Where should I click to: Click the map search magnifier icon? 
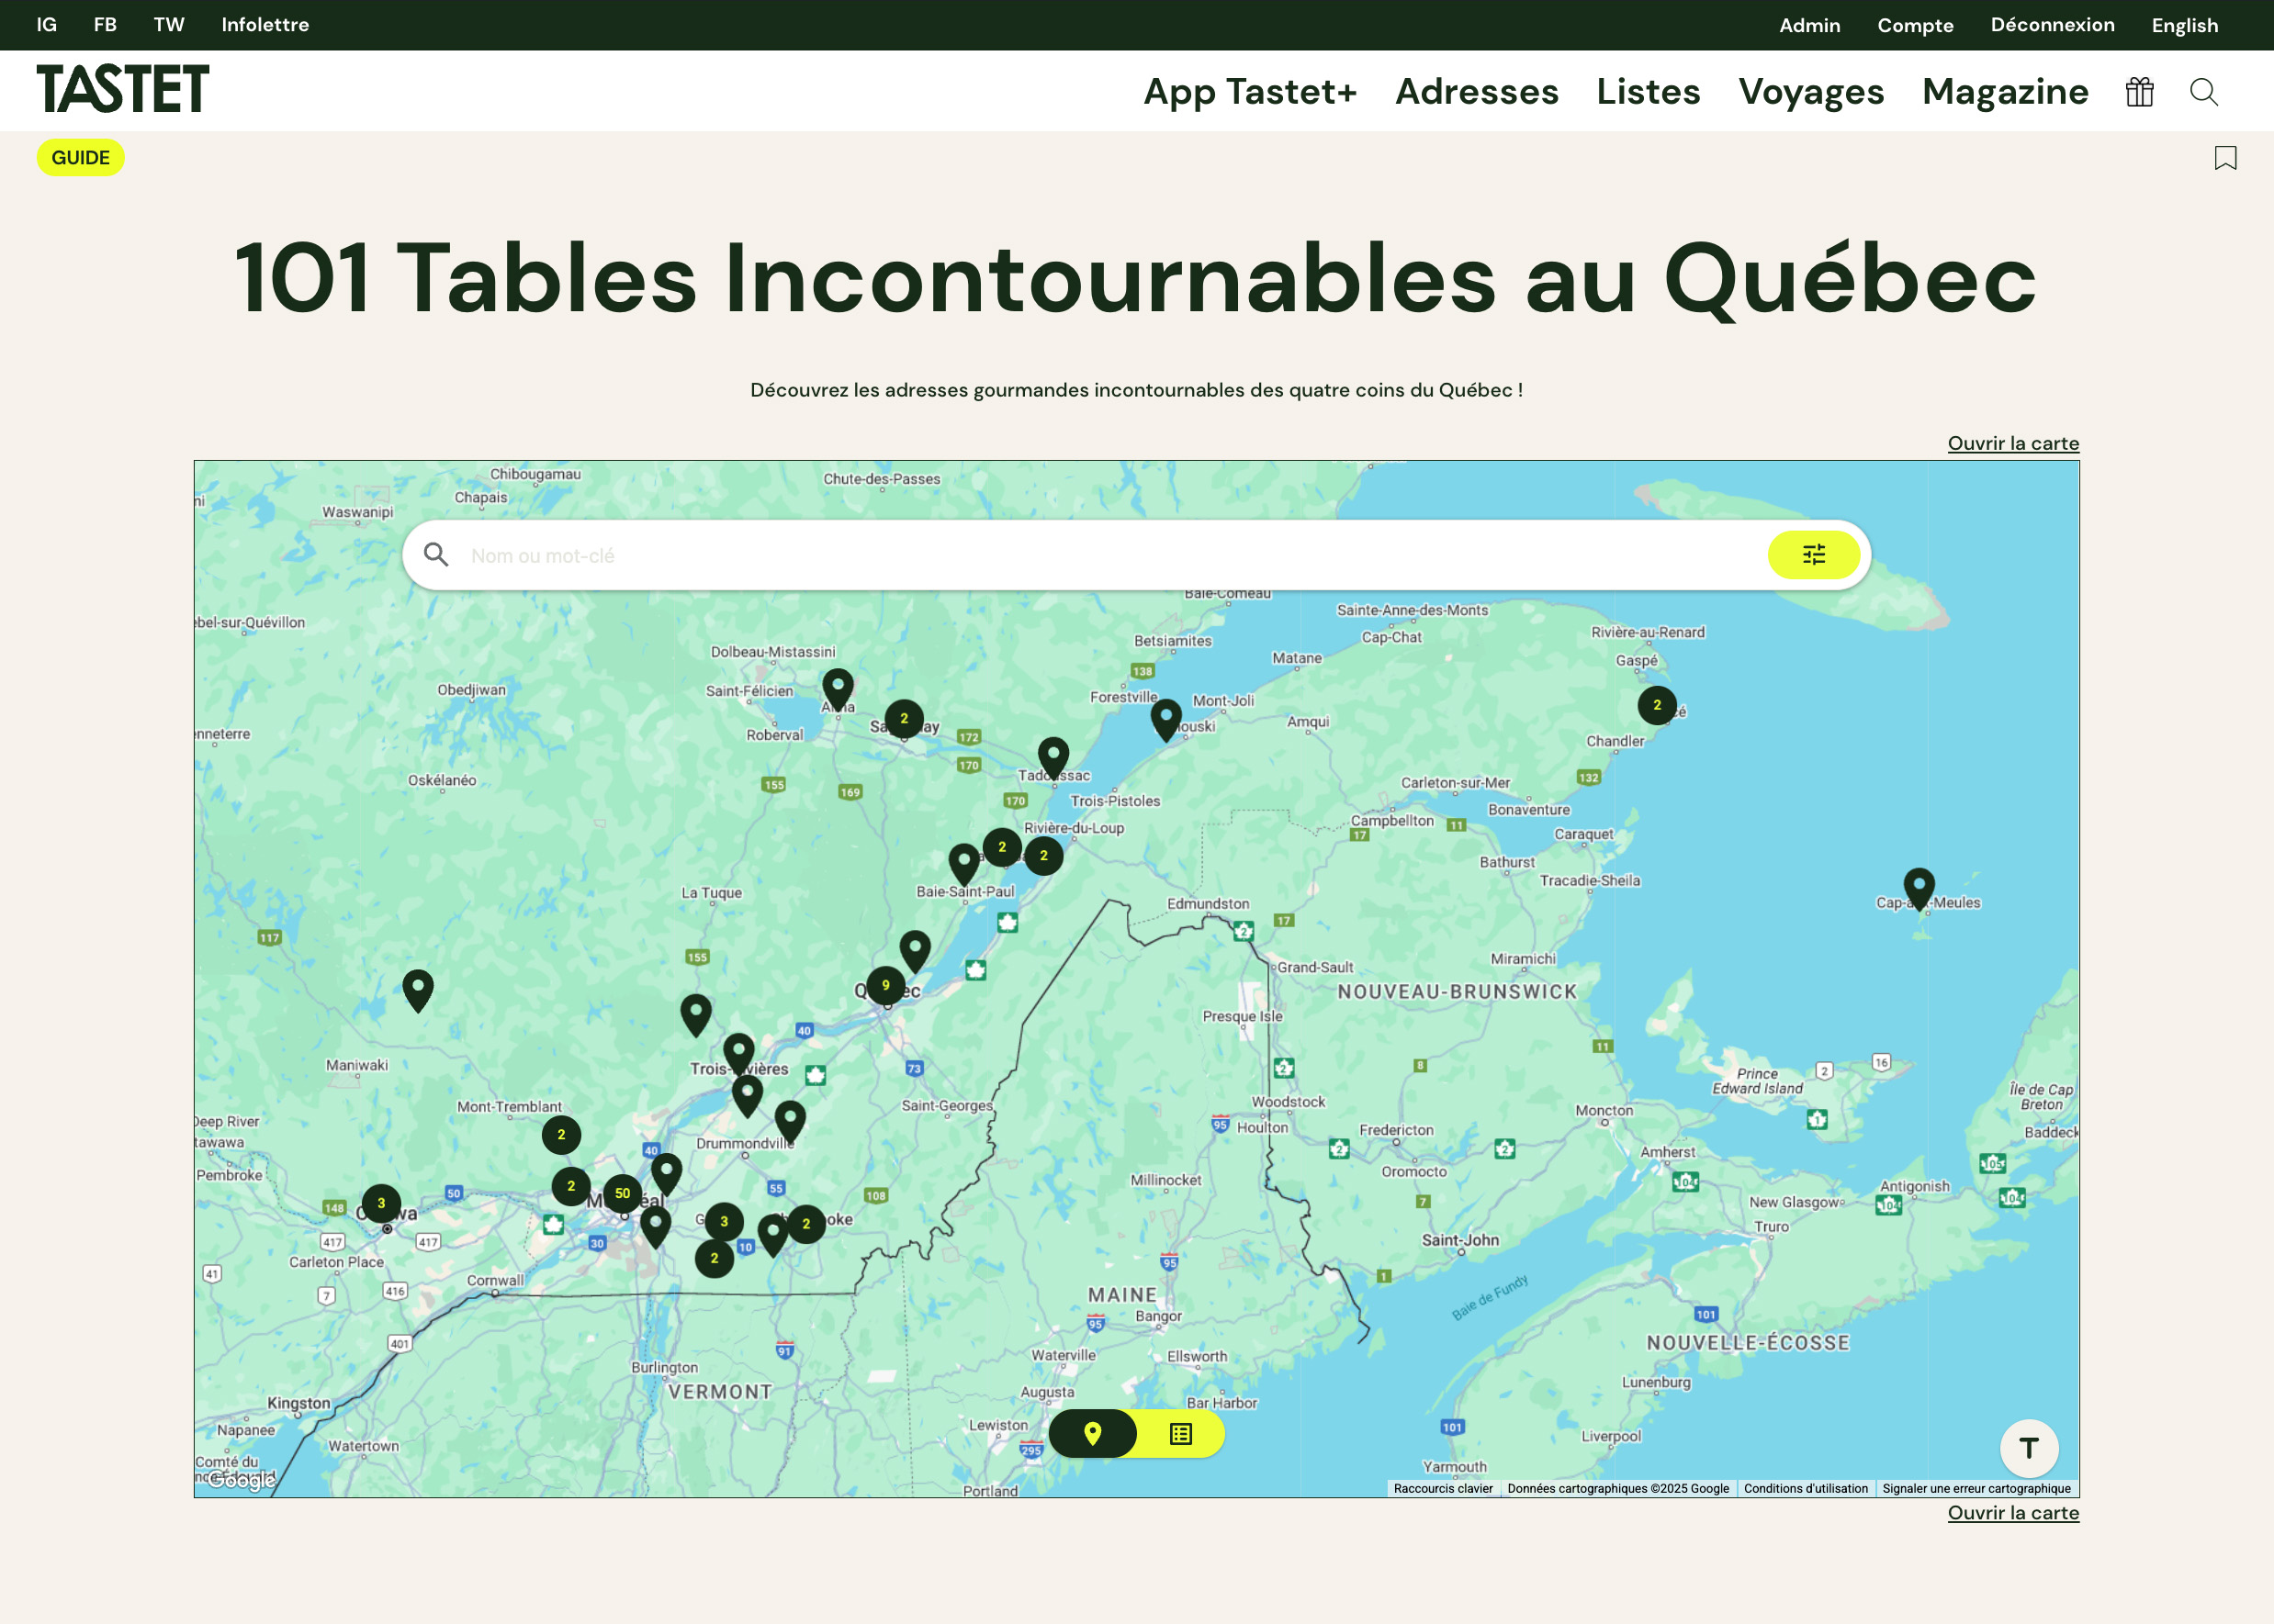(435, 555)
